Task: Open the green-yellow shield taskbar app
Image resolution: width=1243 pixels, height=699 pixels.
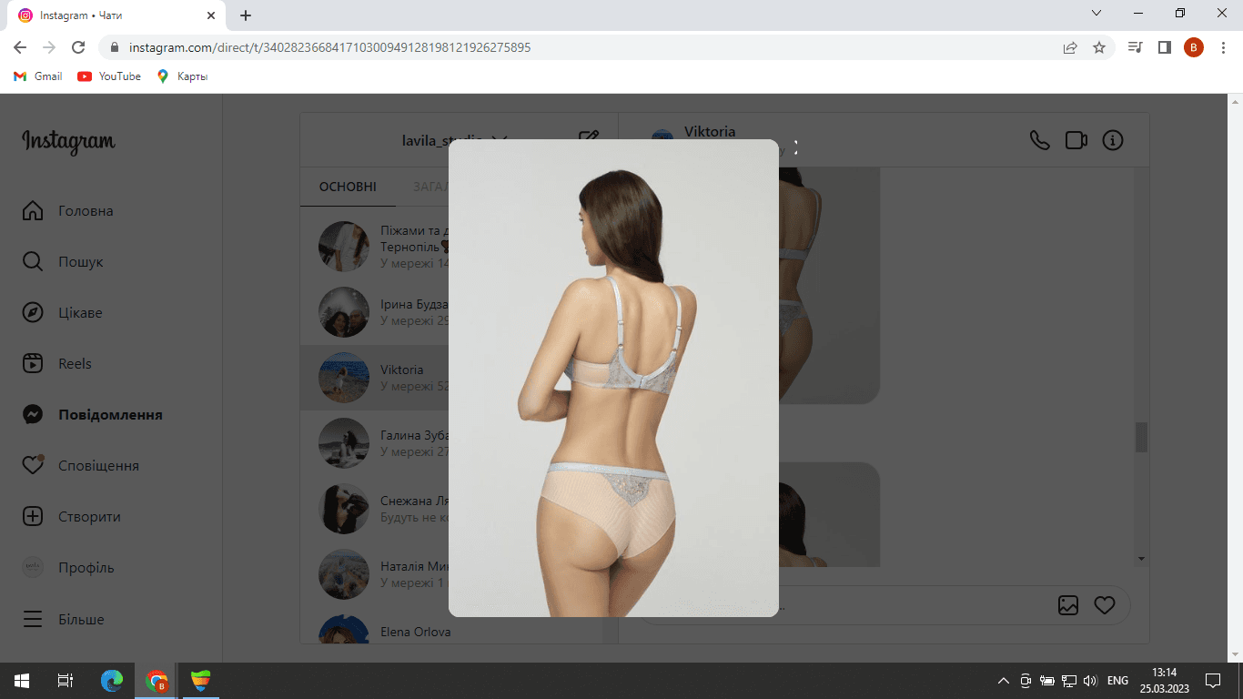Action: coord(201,681)
